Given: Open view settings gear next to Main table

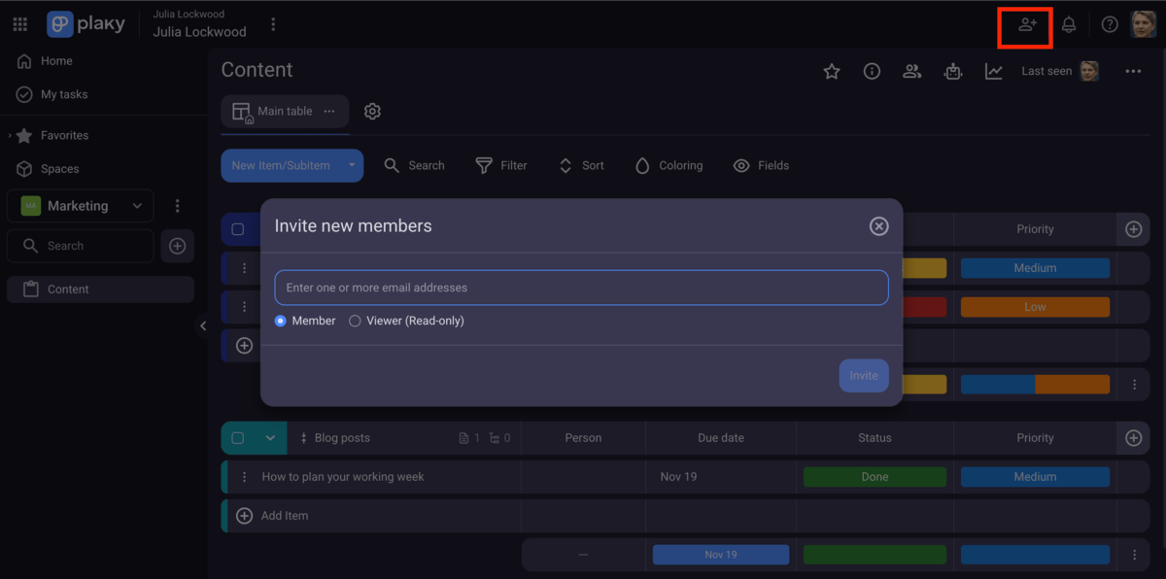Looking at the screenshot, I should pos(372,112).
